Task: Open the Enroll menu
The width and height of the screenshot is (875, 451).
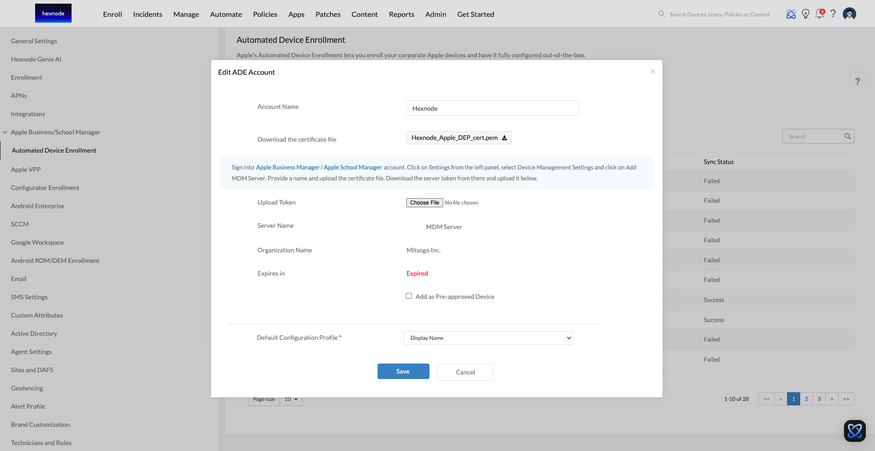Action: (113, 14)
